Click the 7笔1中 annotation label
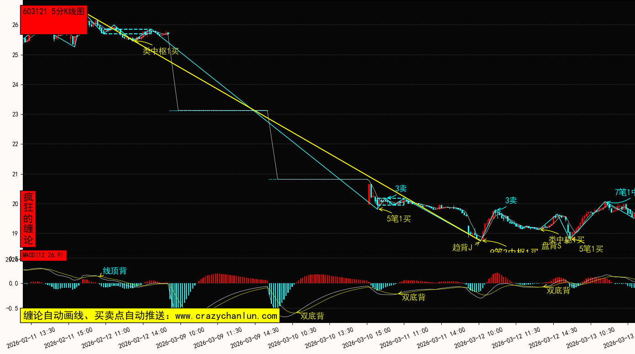 point(624,192)
